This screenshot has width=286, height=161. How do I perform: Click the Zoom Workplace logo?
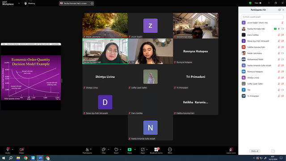[8, 3]
